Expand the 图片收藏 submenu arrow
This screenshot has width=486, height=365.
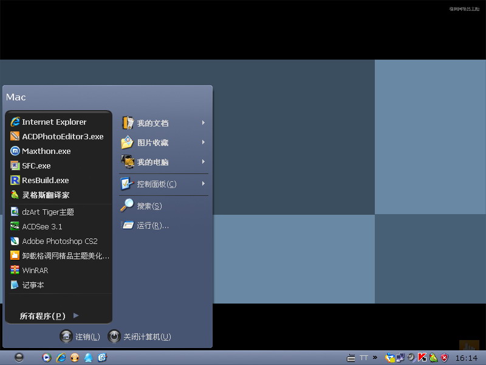coord(204,142)
